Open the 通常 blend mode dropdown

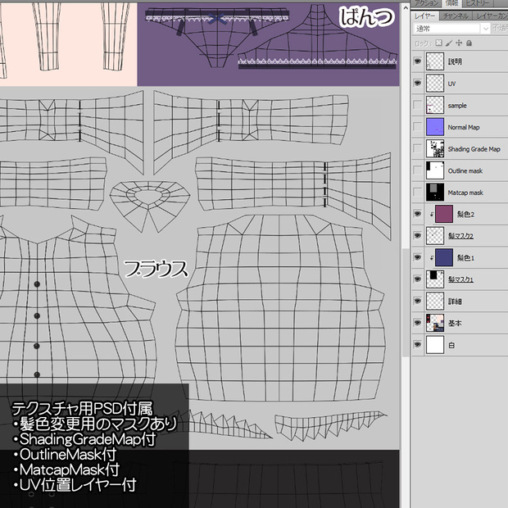[451, 29]
